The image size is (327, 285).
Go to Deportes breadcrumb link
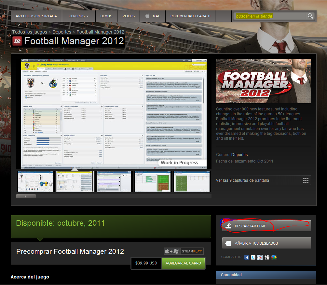click(x=62, y=32)
